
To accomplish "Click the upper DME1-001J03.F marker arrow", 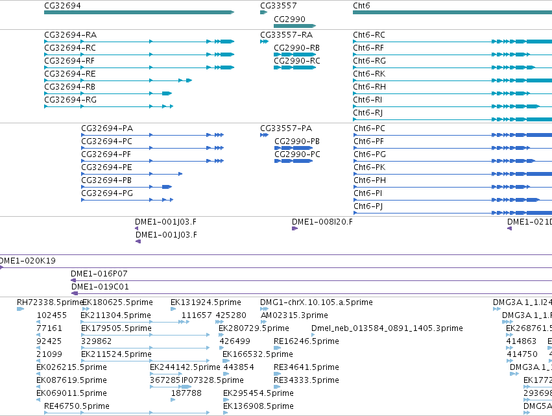I will click(137, 228).
